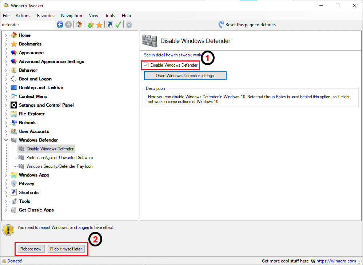Screen dimensions: 363x265
Task: Open the Actions menu
Action: click(x=23, y=16)
